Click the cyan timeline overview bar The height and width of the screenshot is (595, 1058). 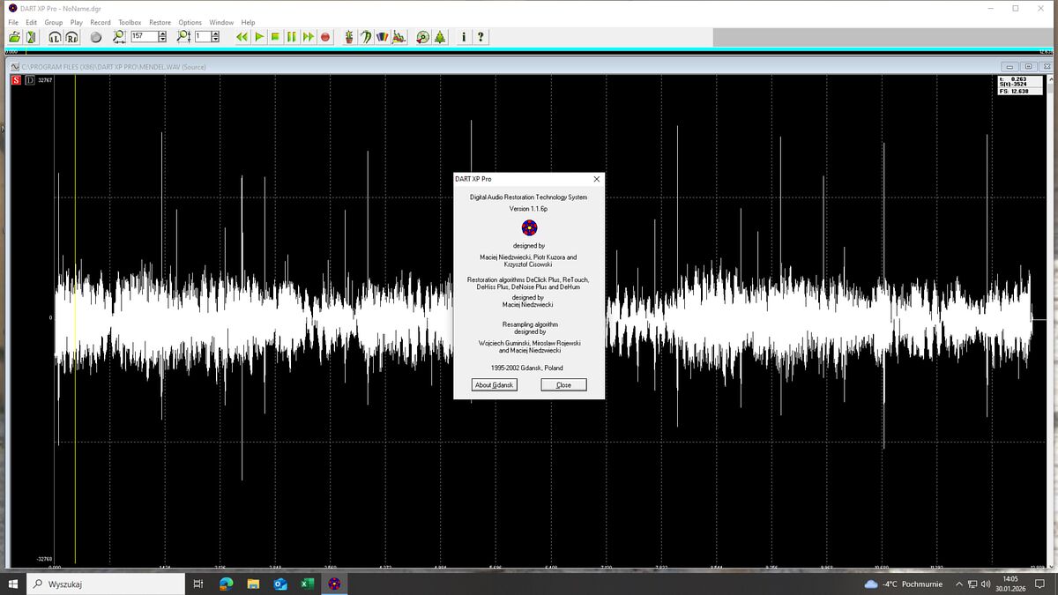pyautogui.click(x=529, y=49)
